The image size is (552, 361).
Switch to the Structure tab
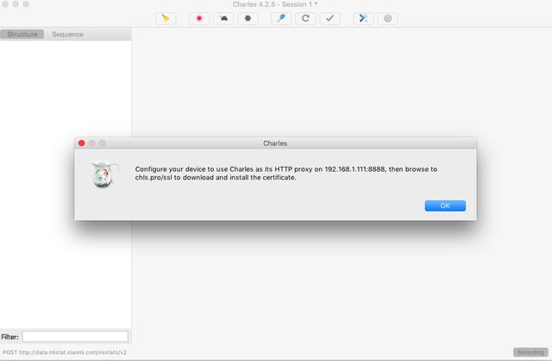(x=22, y=35)
